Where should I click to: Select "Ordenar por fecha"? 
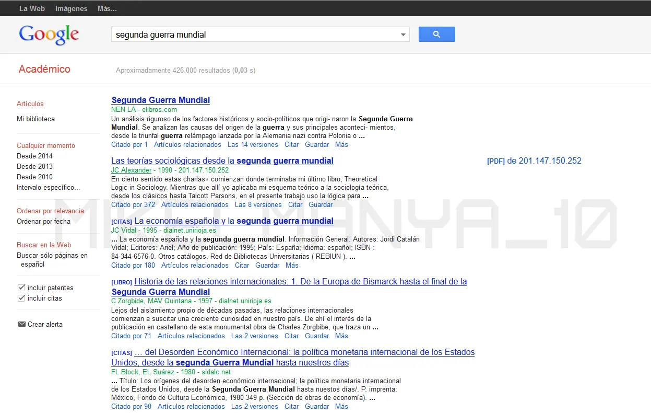click(43, 221)
